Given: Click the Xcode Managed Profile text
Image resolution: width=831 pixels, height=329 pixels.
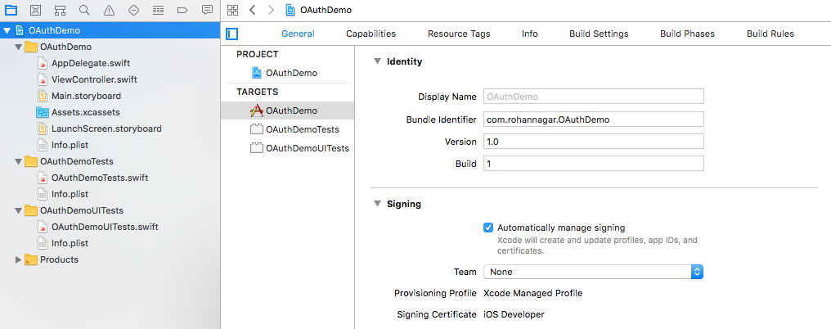Looking at the screenshot, I should (x=533, y=293).
